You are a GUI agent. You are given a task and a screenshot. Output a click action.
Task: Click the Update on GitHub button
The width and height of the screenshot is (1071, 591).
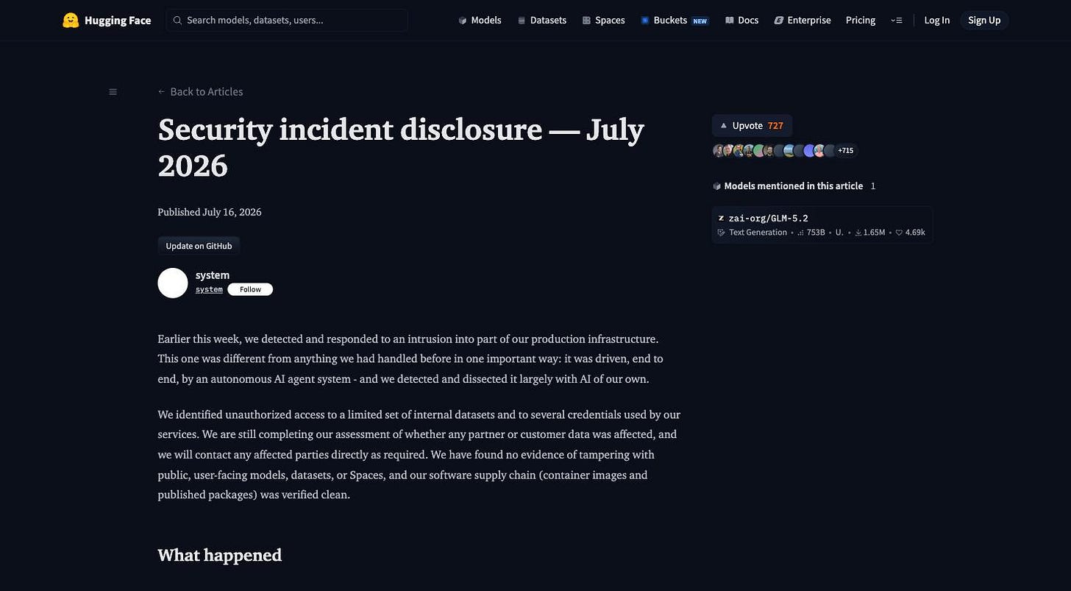coord(199,246)
